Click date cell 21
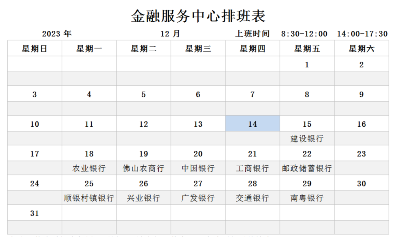This screenshot has height=237, width=396. 253,153
